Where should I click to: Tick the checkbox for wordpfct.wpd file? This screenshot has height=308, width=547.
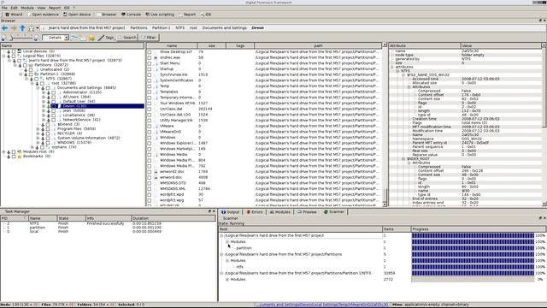pyautogui.click(x=150, y=194)
